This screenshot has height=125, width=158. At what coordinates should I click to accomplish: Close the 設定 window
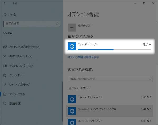153,3
